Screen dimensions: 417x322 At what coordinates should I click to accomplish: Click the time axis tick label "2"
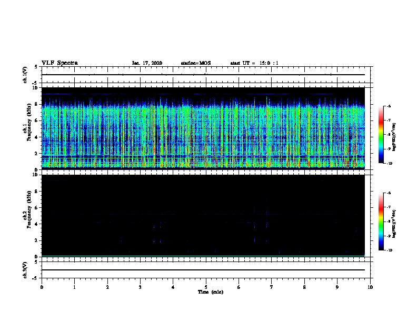(107, 287)
